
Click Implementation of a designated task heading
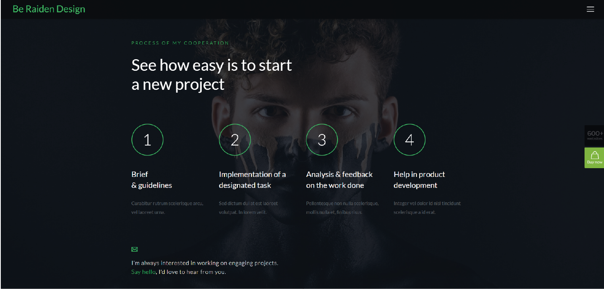(252, 180)
